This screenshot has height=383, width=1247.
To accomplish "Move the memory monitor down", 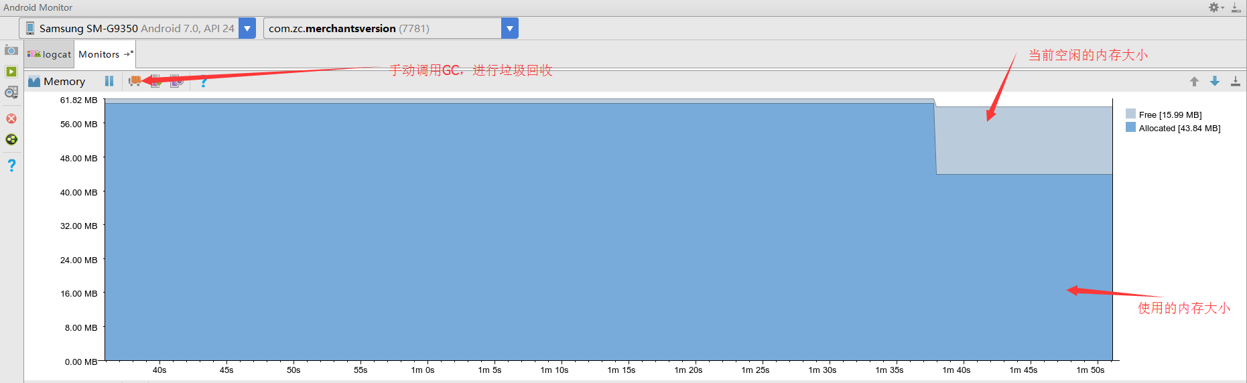I will click(1215, 82).
